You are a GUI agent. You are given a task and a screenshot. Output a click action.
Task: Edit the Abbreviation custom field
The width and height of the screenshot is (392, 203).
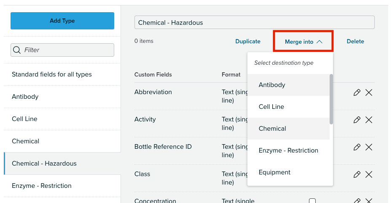point(357,92)
